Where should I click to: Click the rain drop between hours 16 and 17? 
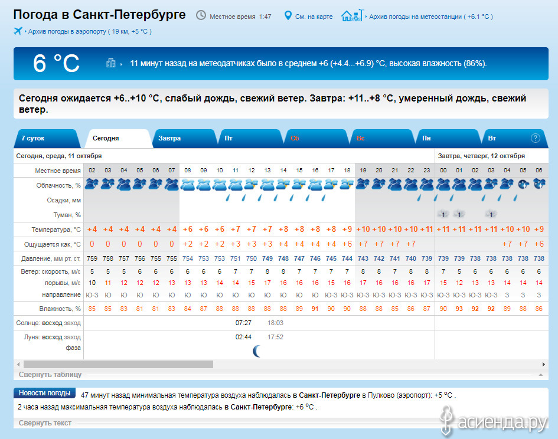coord(324,198)
